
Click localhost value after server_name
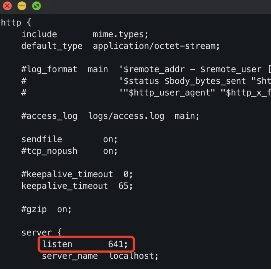click(131, 256)
